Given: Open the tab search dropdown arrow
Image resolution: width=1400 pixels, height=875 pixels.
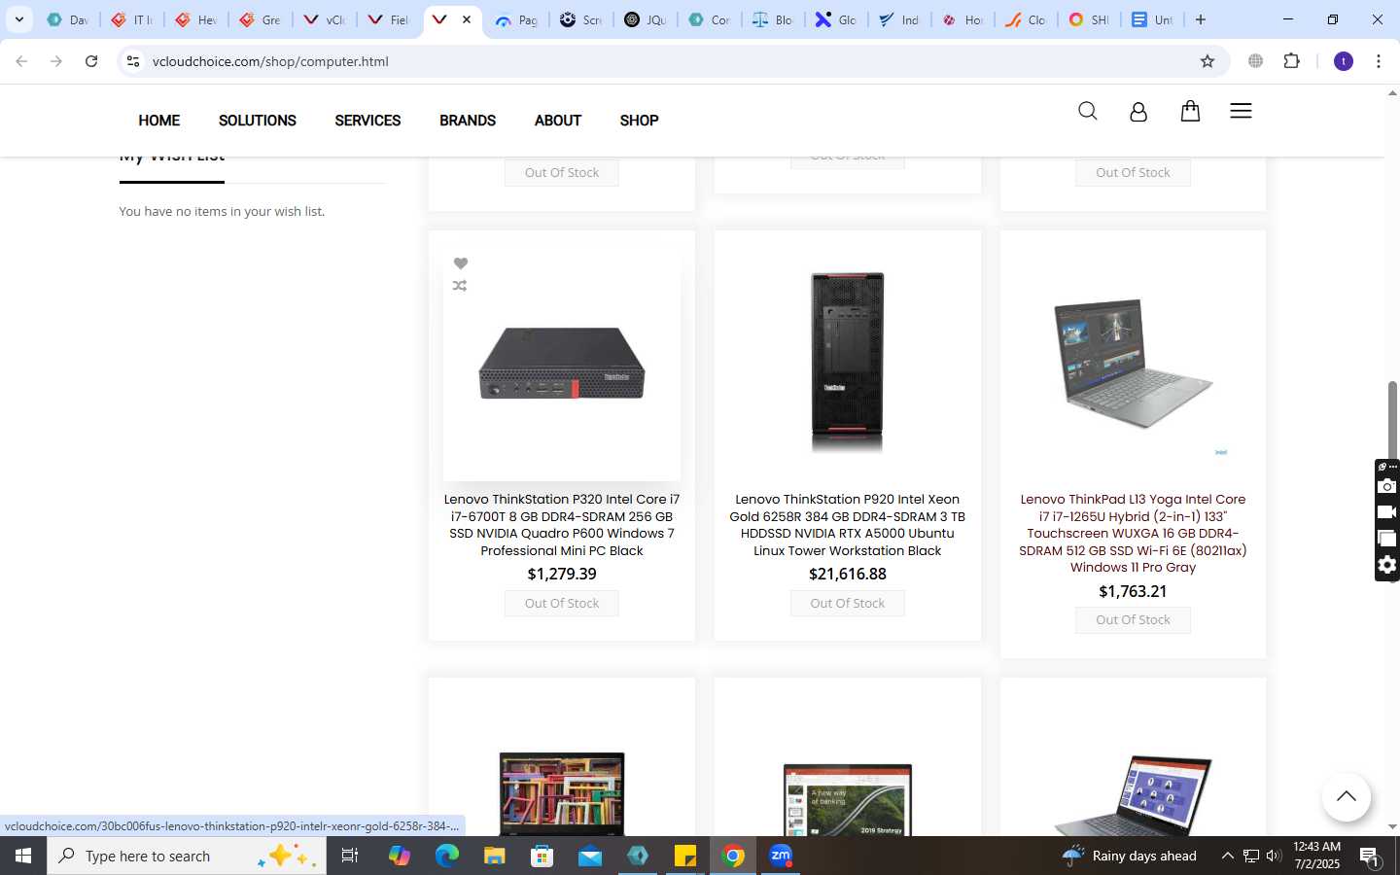Looking at the screenshot, I should coord(18,19).
